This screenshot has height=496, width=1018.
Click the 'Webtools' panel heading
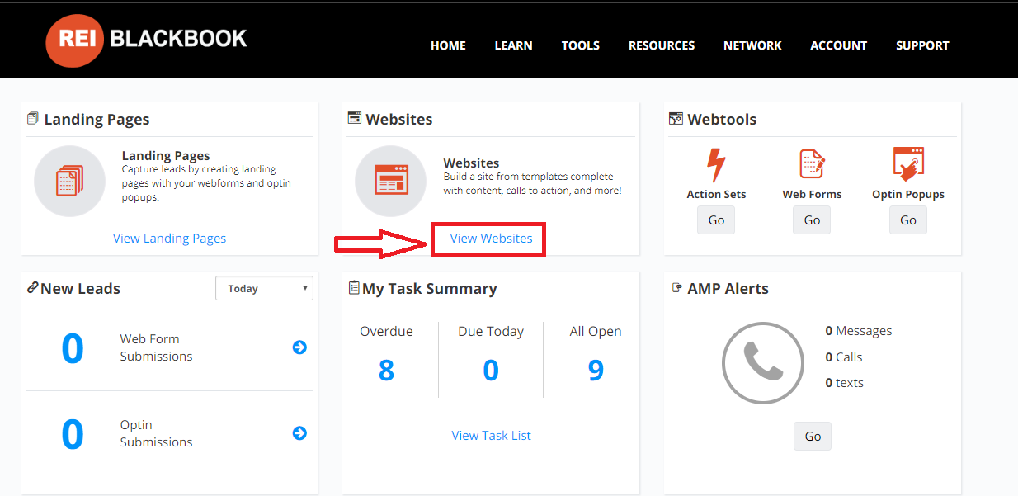(722, 120)
